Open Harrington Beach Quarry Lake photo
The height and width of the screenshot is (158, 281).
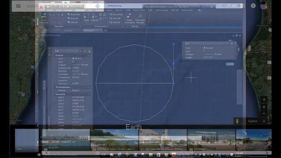point(114,140)
